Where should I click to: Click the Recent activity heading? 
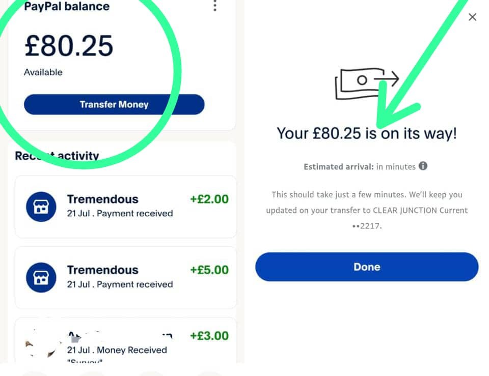pos(57,156)
